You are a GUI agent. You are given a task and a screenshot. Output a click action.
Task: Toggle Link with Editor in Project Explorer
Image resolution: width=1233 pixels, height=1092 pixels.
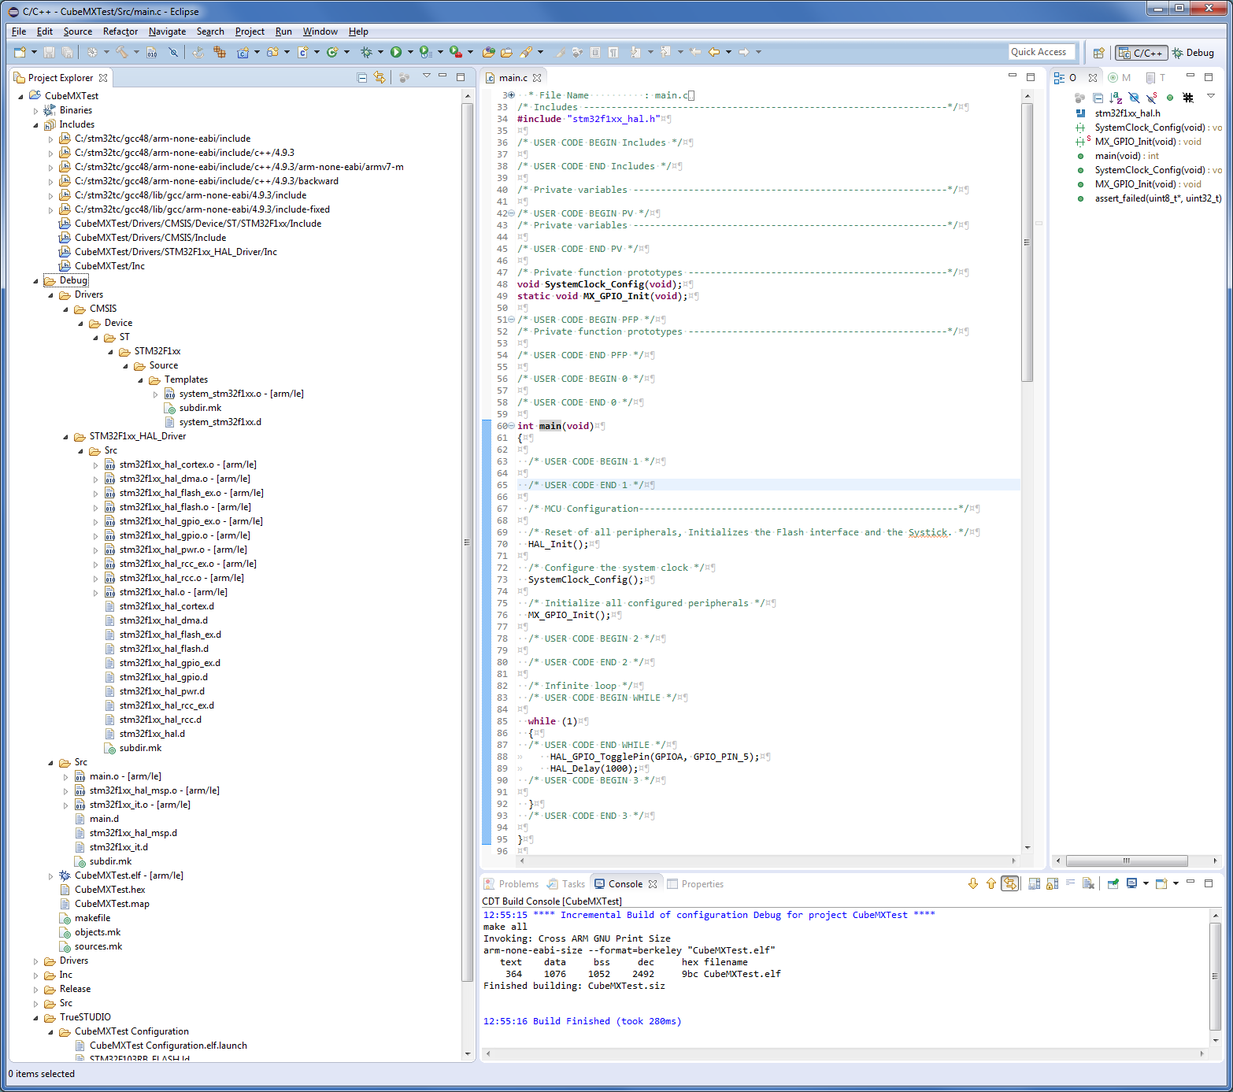point(380,77)
